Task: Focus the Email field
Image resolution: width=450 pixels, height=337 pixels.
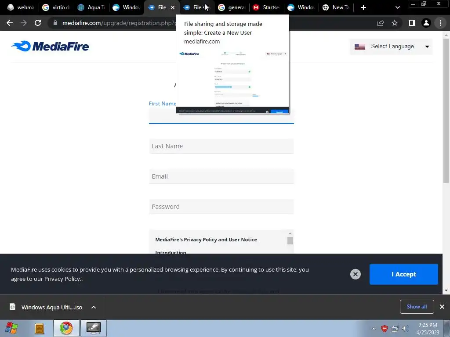Action: 221,176
